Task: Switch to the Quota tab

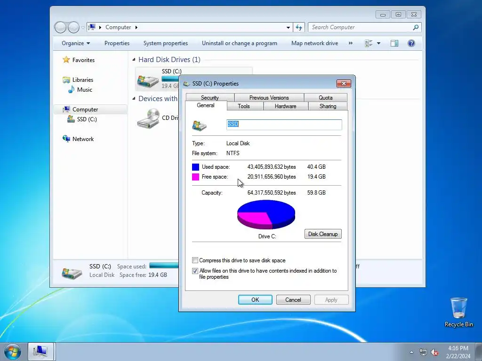Action: 326,98
